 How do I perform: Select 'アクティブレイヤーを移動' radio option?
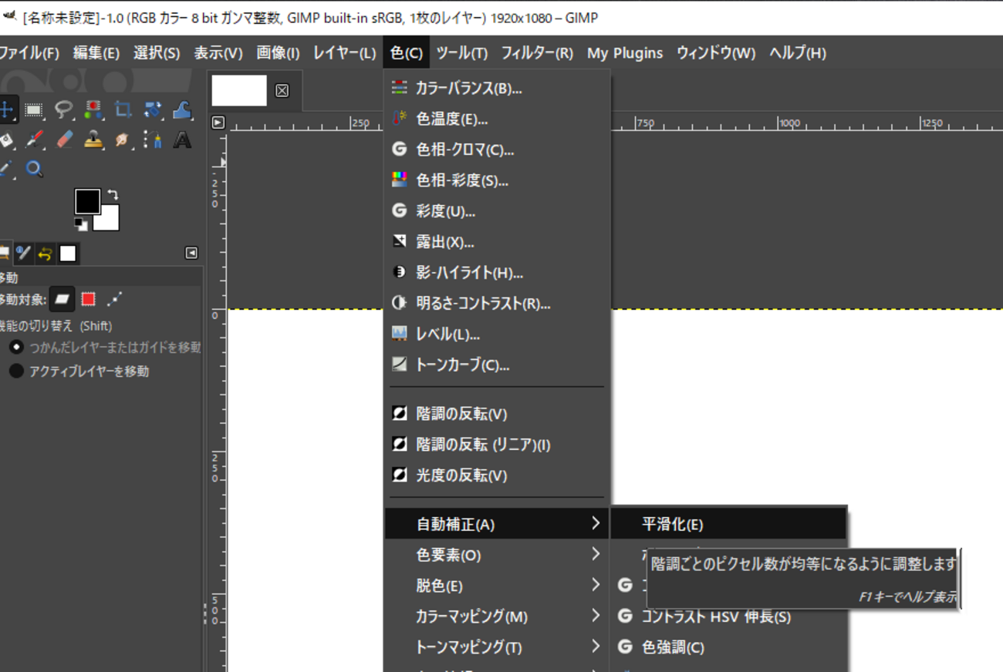point(16,371)
